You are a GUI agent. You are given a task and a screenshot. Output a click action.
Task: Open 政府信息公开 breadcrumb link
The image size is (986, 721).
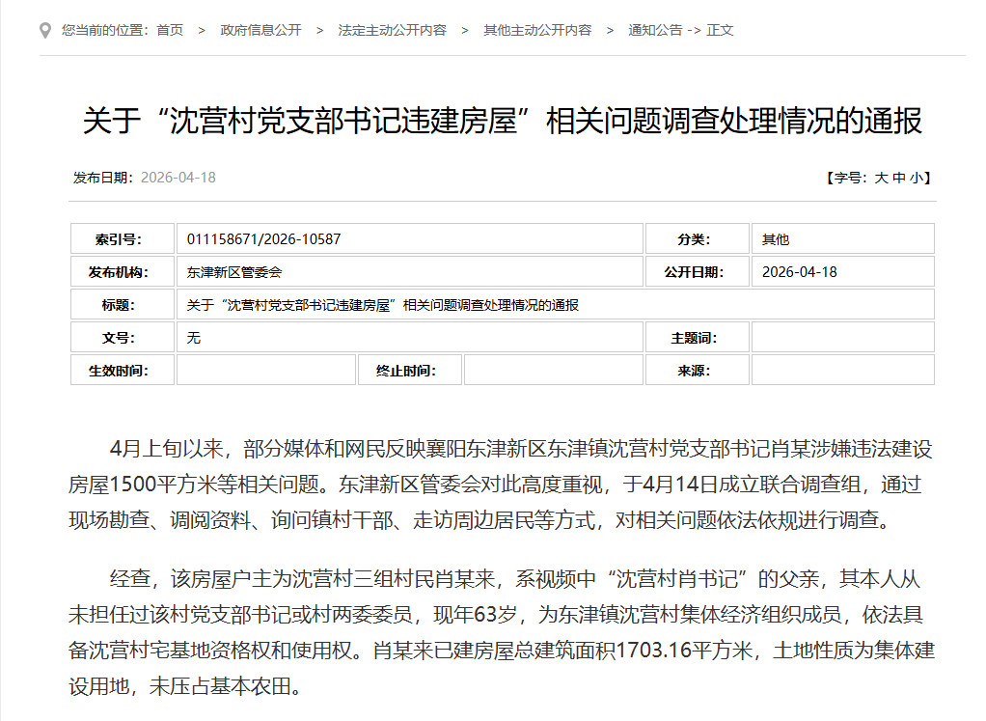click(260, 30)
